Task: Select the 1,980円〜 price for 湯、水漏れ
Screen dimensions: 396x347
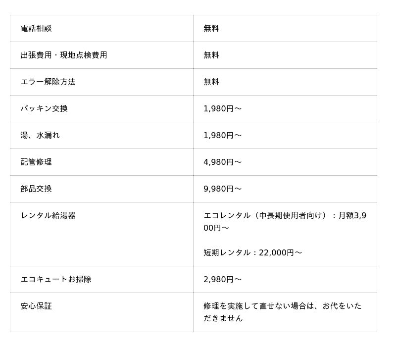Action: click(x=223, y=135)
